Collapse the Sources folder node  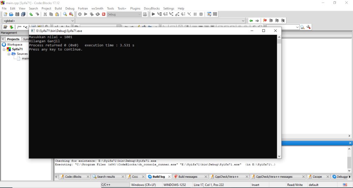point(9,54)
